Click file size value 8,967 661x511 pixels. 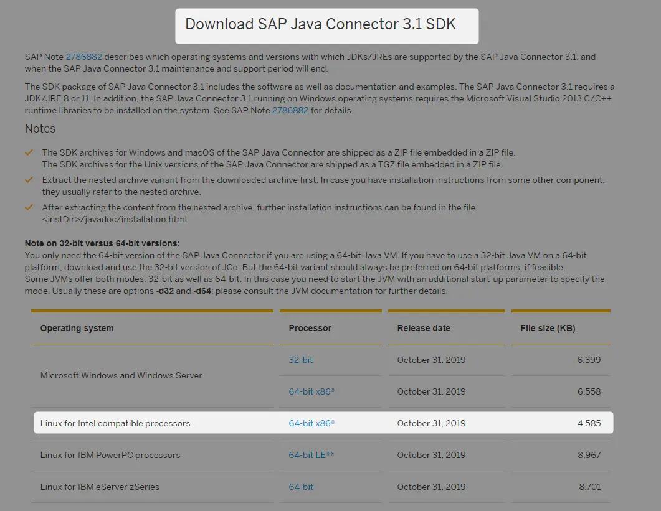tap(589, 455)
